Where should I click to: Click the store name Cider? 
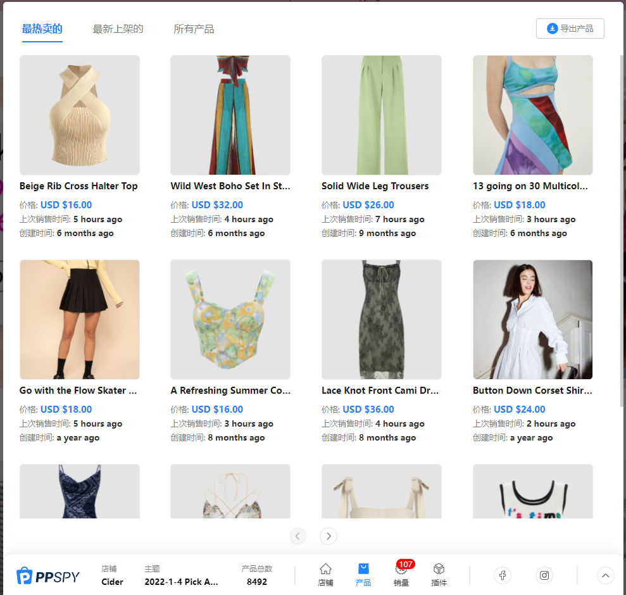tap(112, 582)
